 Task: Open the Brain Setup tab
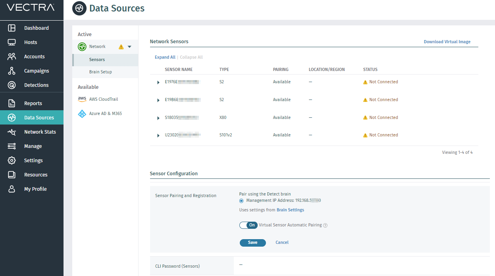tap(100, 72)
